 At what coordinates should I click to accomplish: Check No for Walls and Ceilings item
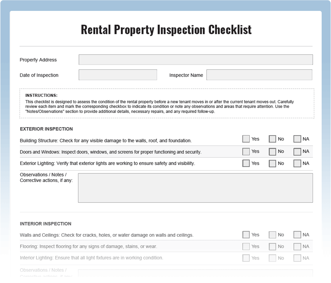(x=272, y=234)
